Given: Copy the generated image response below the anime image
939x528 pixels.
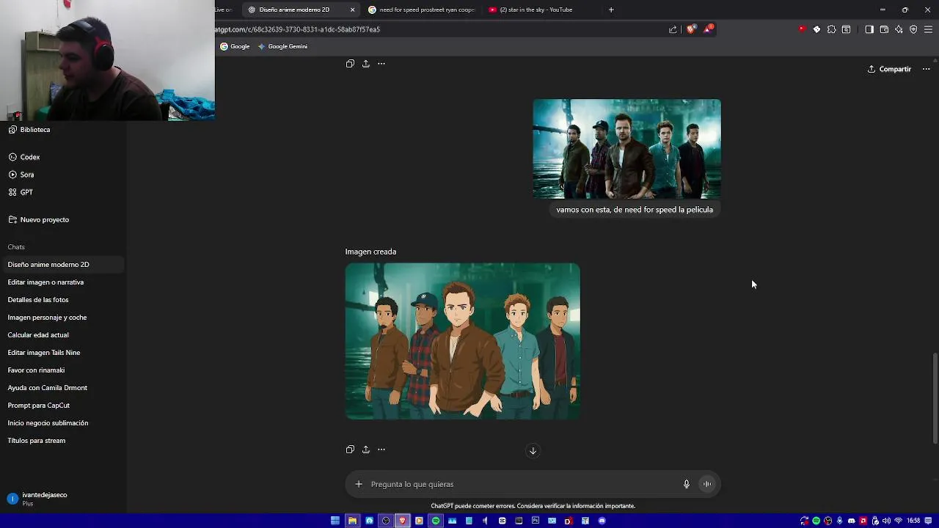Looking at the screenshot, I should (350, 450).
